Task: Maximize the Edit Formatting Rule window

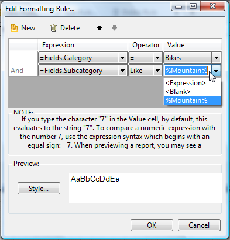Action: (193, 6)
